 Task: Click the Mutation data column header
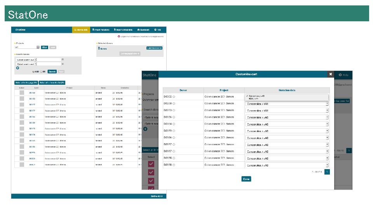pyautogui.click(x=287, y=90)
